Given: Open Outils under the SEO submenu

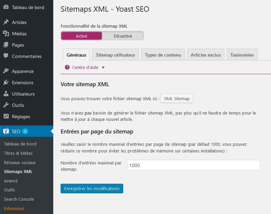Looking at the screenshot, I should tap(10, 190).
